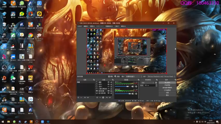Mute the Mic/Aux speaker icon
221x124 pixels.
133,87
